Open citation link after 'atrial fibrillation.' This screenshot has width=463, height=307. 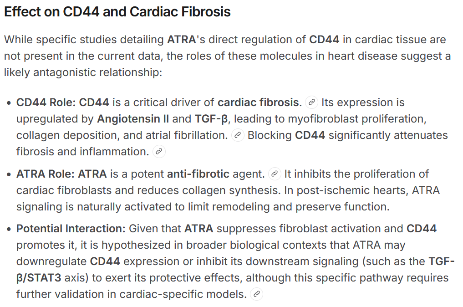[238, 135]
